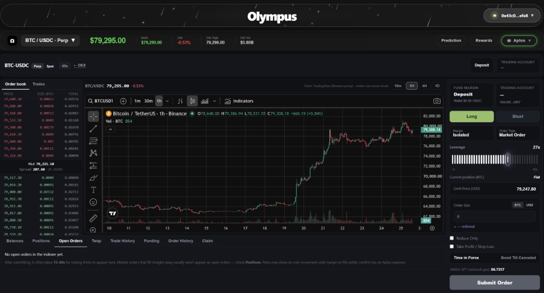Switch market type to Perp
This screenshot has height=293, width=544.
tap(38, 66)
